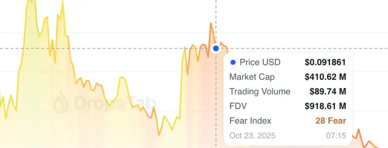Select the Trading Volume label
This screenshot has height=148, width=388.
(x=260, y=92)
